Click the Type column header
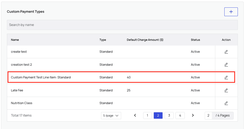The image size is (245, 129). [103, 40]
